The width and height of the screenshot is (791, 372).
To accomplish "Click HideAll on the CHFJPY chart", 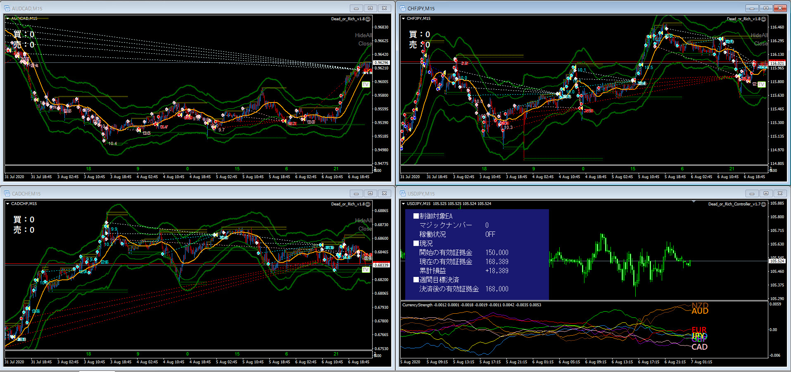I will (759, 36).
